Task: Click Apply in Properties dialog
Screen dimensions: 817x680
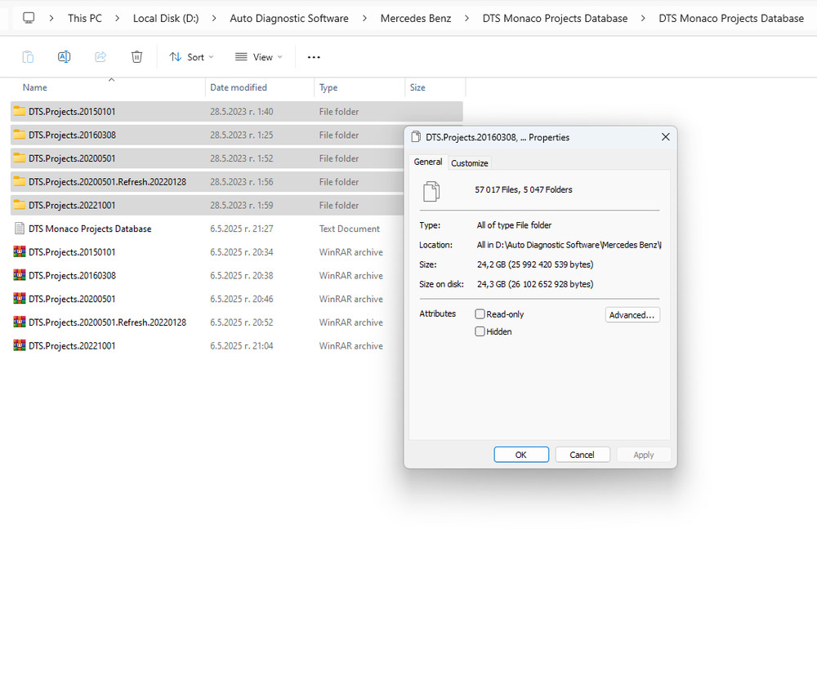Action: pyautogui.click(x=644, y=455)
